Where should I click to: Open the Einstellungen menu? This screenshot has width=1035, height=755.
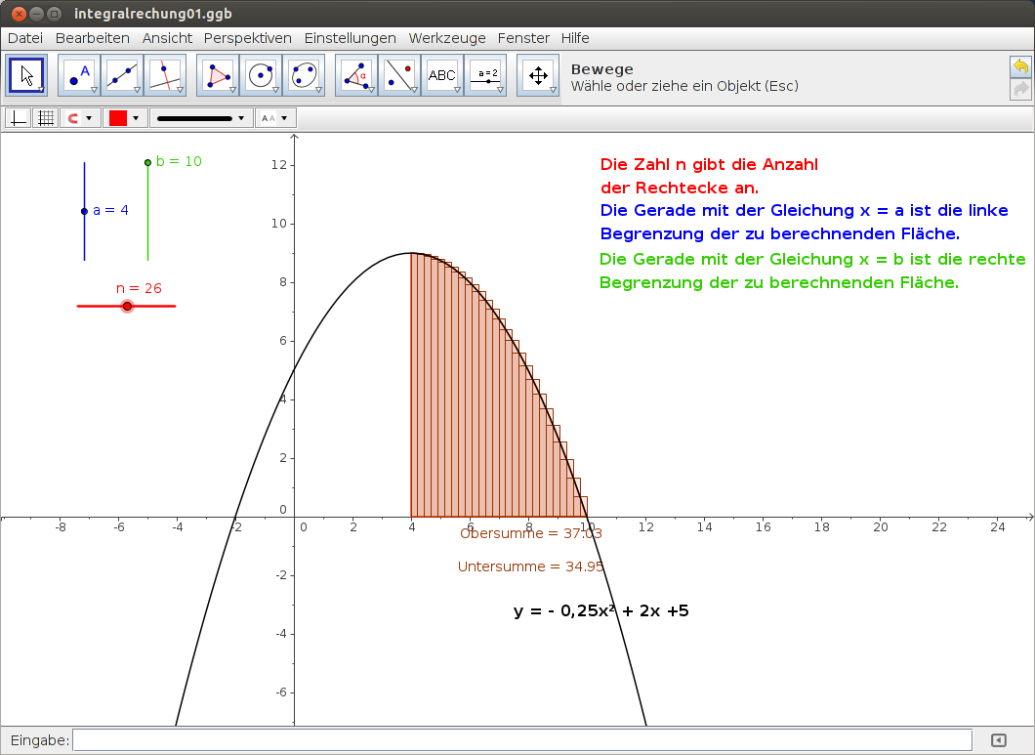tap(350, 38)
